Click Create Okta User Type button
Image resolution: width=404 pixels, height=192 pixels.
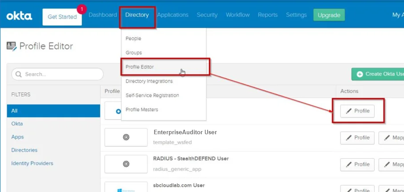point(378,74)
